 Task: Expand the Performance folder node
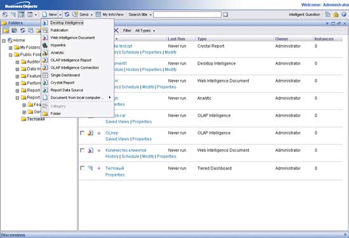point(17,84)
